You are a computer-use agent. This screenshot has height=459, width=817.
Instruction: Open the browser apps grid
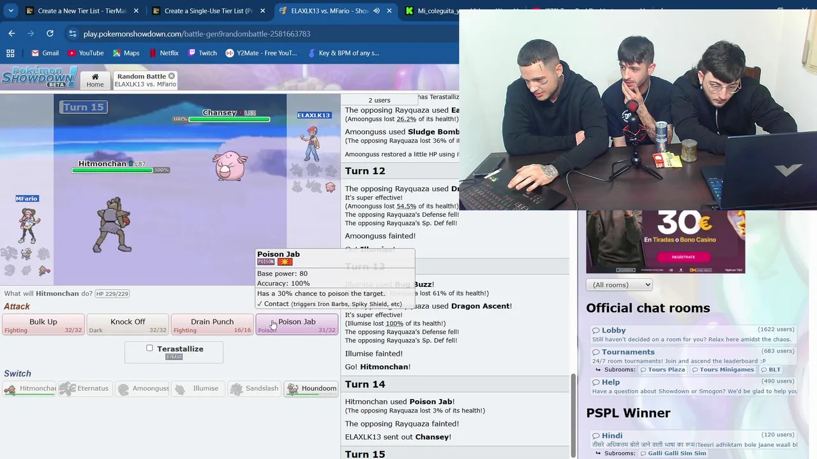click(10, 53)
